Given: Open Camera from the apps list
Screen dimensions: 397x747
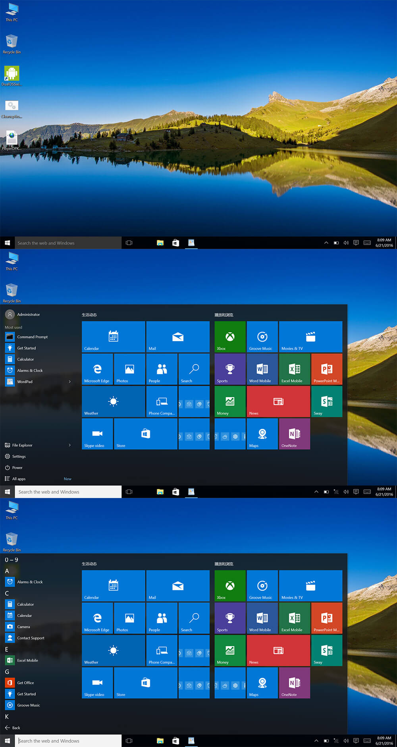Looking at the screenshot, I should [39, 627].
